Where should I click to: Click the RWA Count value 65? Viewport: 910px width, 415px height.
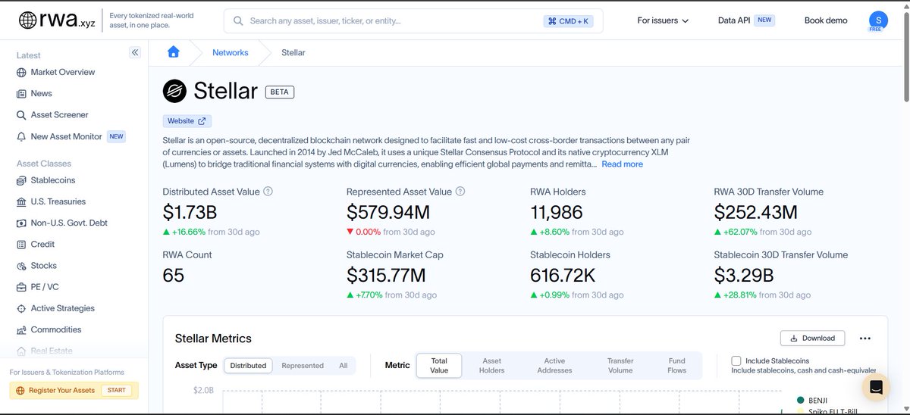pos(174,276)
